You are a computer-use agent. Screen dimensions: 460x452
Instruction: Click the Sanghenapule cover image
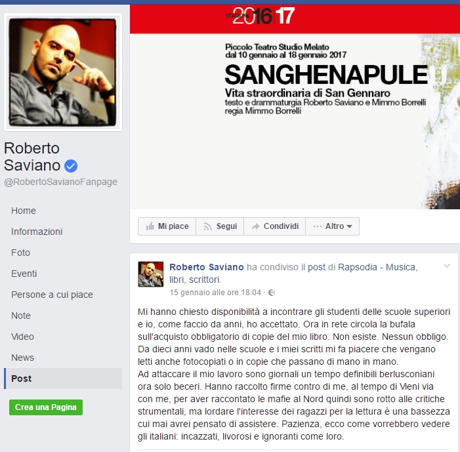pos(295,107)
